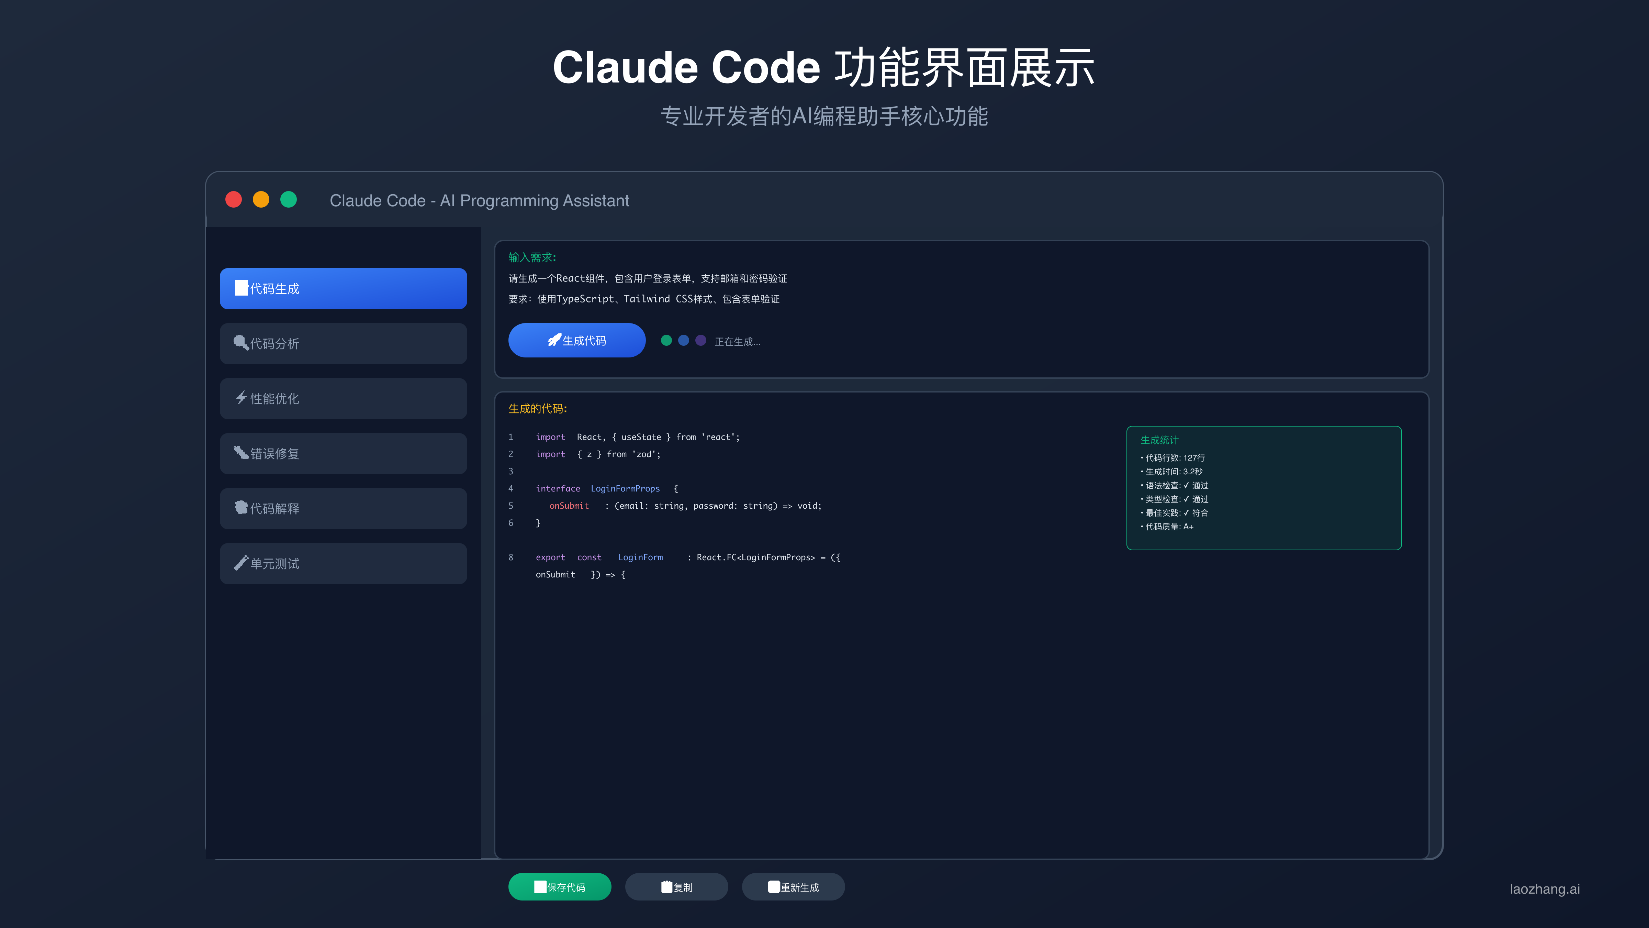The height and width of the screenshot is (928, 1649).
Task: Click the 语法检查: ✓ 通过 statistic
Action: coord(1175,485)
